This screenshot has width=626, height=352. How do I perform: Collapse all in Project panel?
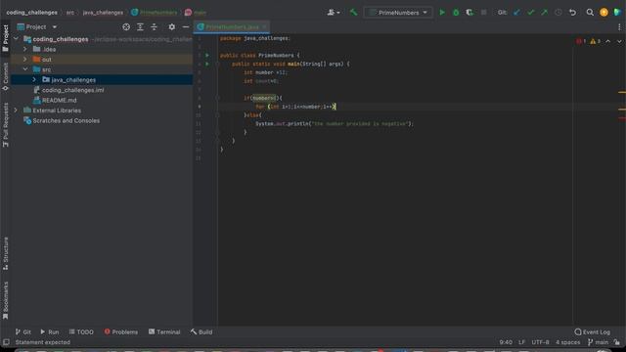[155, 26]
